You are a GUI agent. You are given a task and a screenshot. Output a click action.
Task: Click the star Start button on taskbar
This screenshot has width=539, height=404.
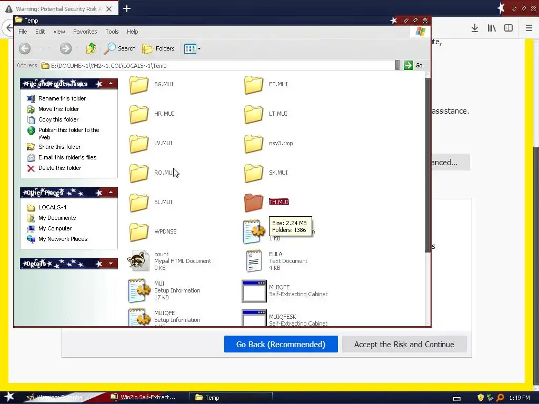(x=9, y=397)
